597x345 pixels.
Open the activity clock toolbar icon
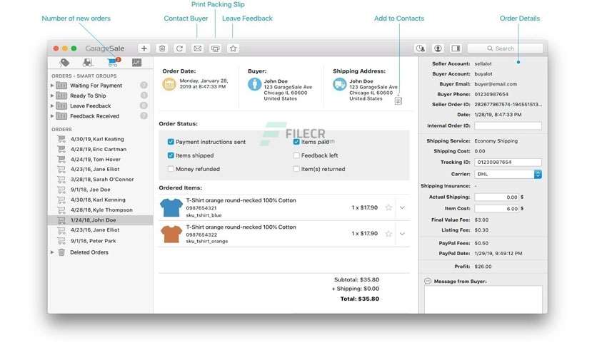[x=421, y=48]
